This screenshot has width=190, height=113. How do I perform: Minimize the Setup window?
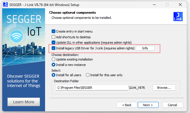(154, 5)
